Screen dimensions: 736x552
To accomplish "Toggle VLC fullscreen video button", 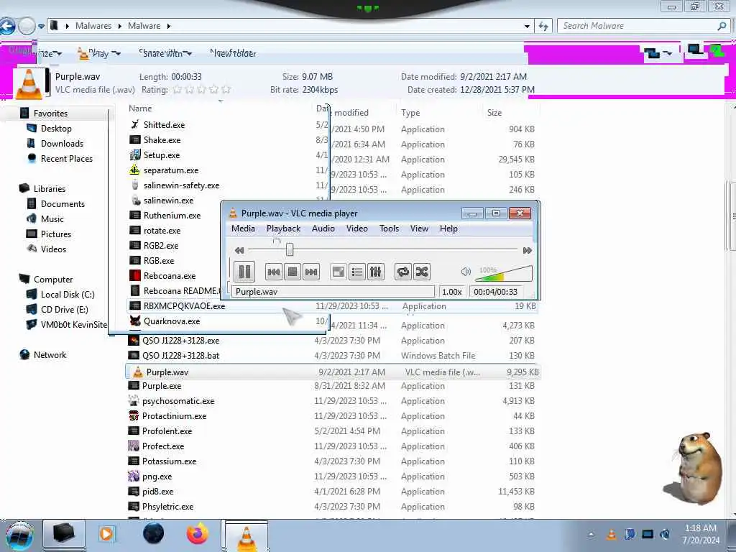I will coord(339,272).
